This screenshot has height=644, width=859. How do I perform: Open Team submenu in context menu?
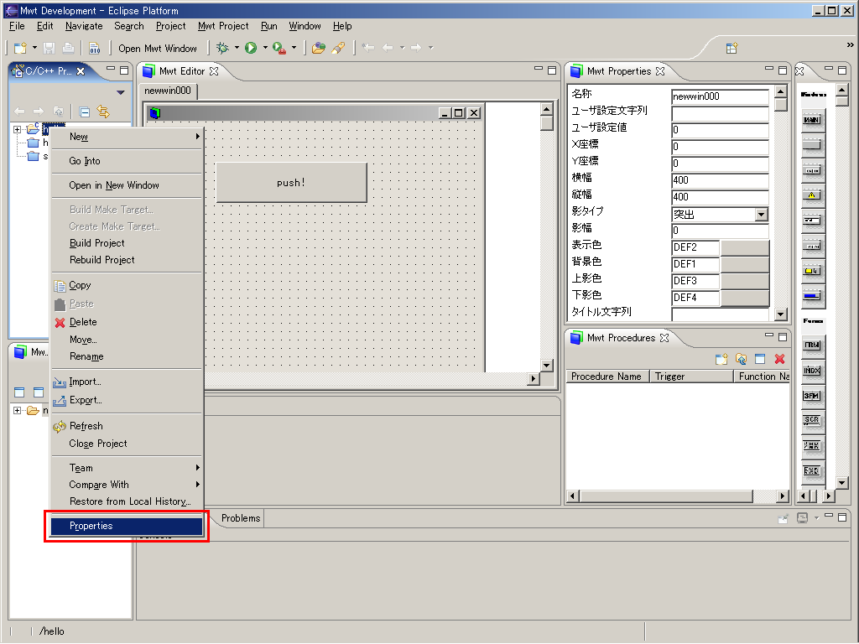127,468
